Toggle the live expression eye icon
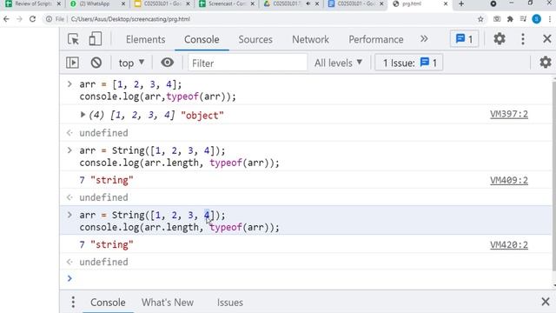This screenshot has height=313, width=556. click(x=167, y=63)
